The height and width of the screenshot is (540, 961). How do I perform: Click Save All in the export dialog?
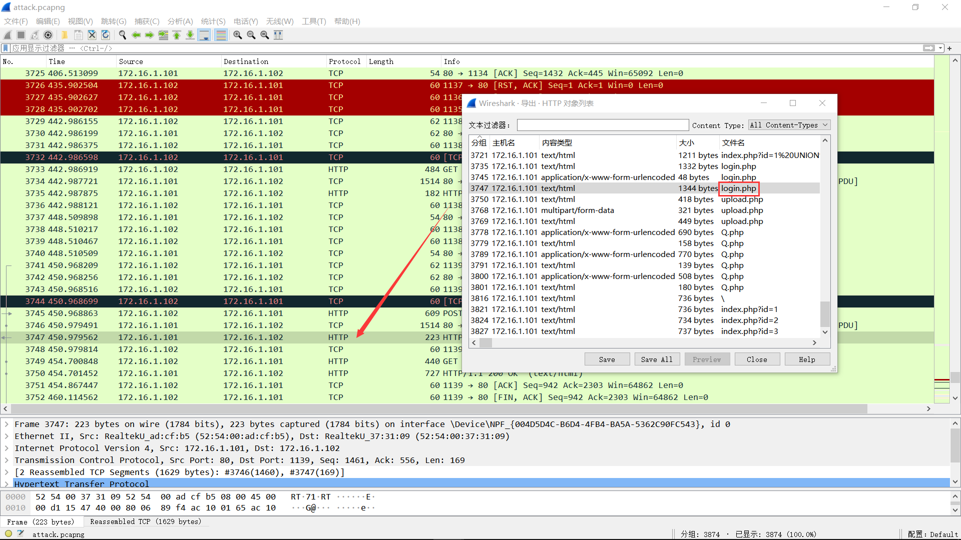[x=657, y=359]
